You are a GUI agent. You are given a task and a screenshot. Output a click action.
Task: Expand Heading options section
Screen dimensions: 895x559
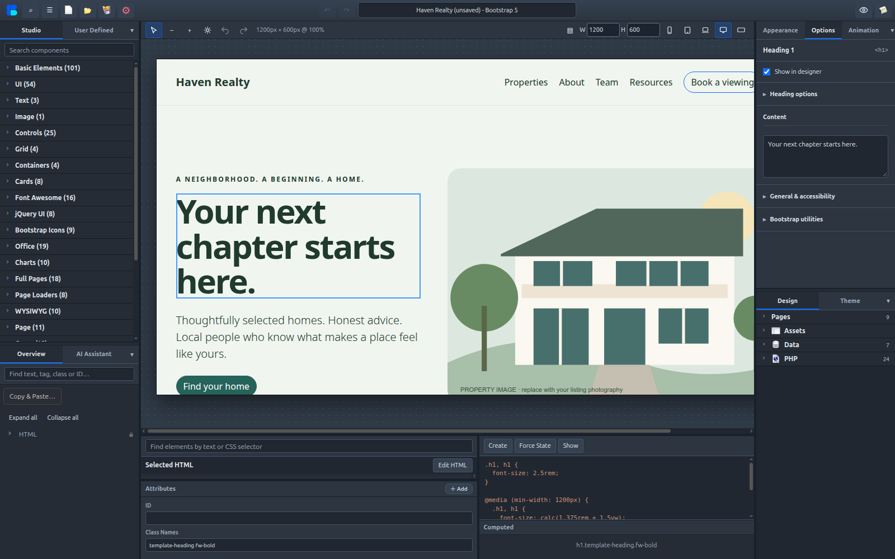click(825, 94)
